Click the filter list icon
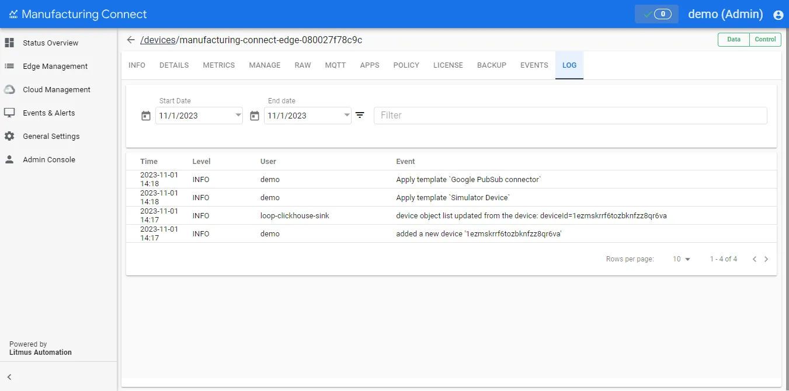Screen dimensions: 789x391 [360, 115]
